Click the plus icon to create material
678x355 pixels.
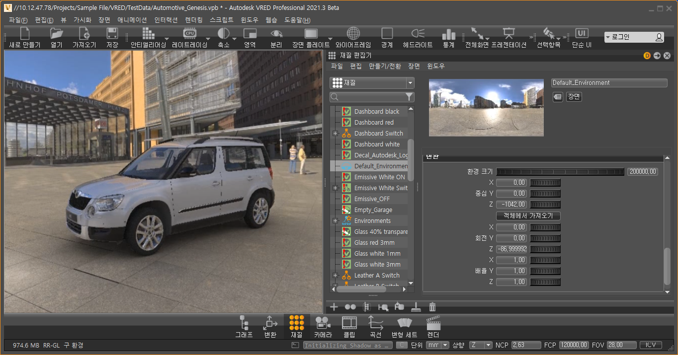[334, 307]
